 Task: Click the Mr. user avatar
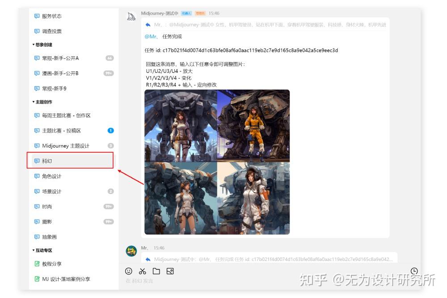click(x=131, y=251)
